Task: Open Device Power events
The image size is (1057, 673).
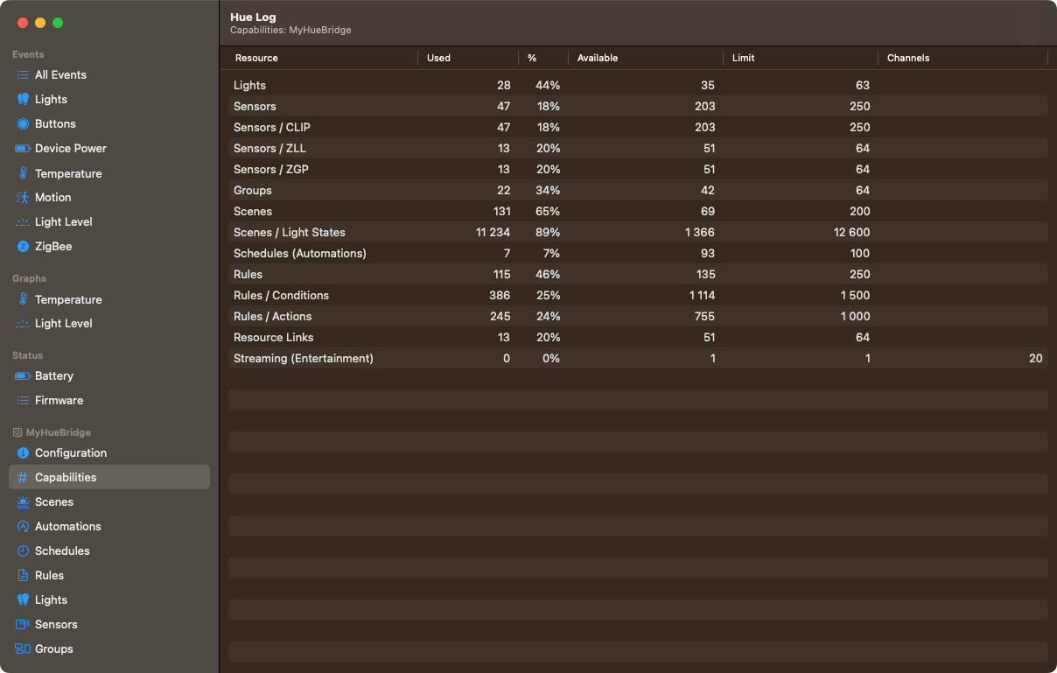Action: point(69,148)
